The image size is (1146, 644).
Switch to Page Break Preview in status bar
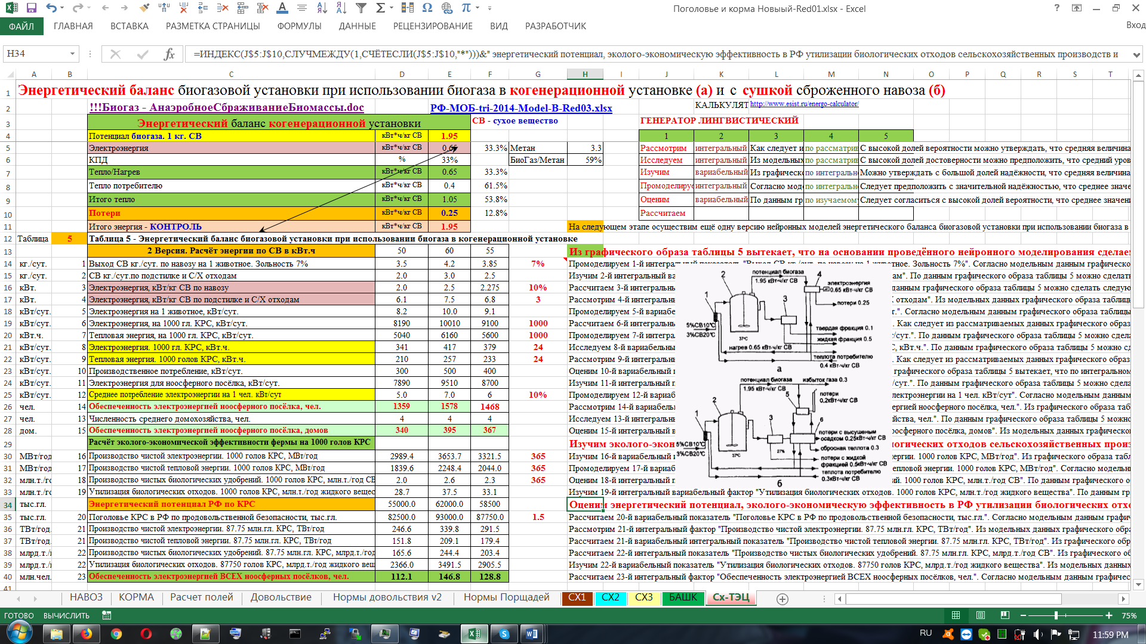click(1005, 615)
